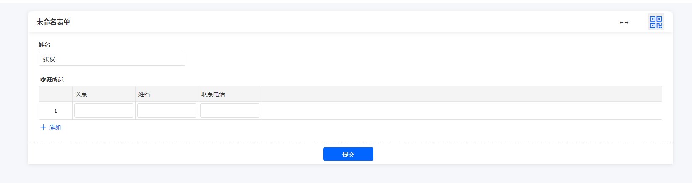Focus the 关系 input in row 1

coord(104,110)
